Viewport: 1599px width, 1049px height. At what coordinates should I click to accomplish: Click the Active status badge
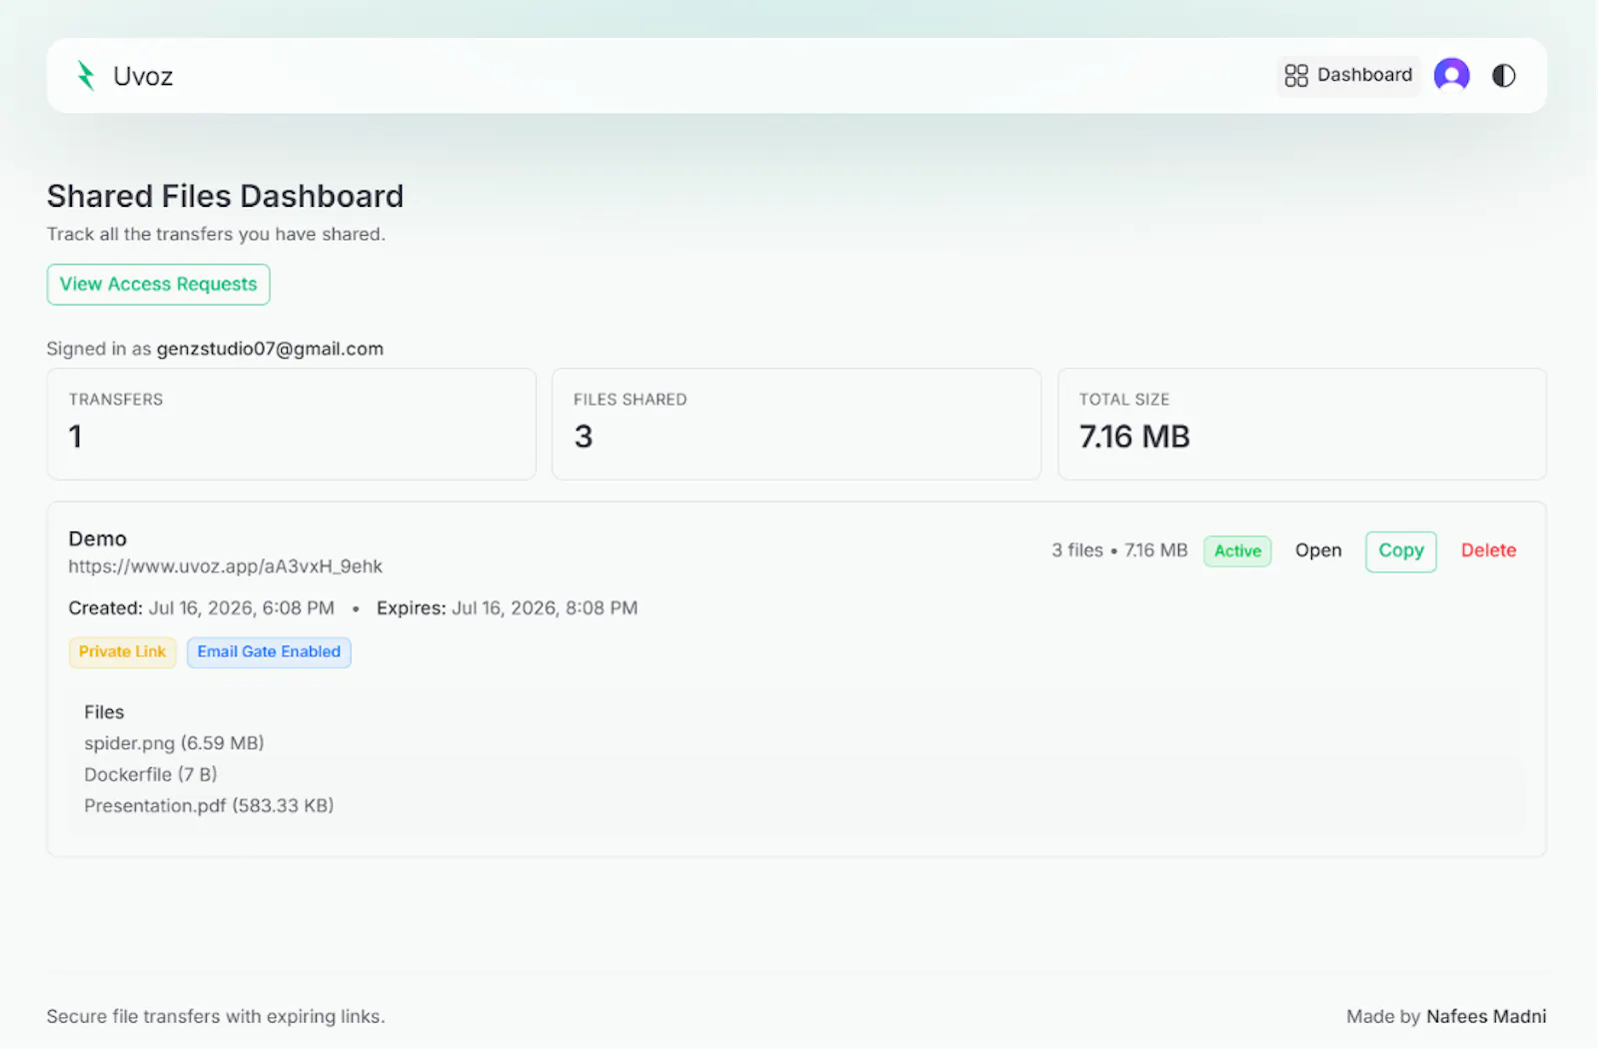[x=1237, y=551]
